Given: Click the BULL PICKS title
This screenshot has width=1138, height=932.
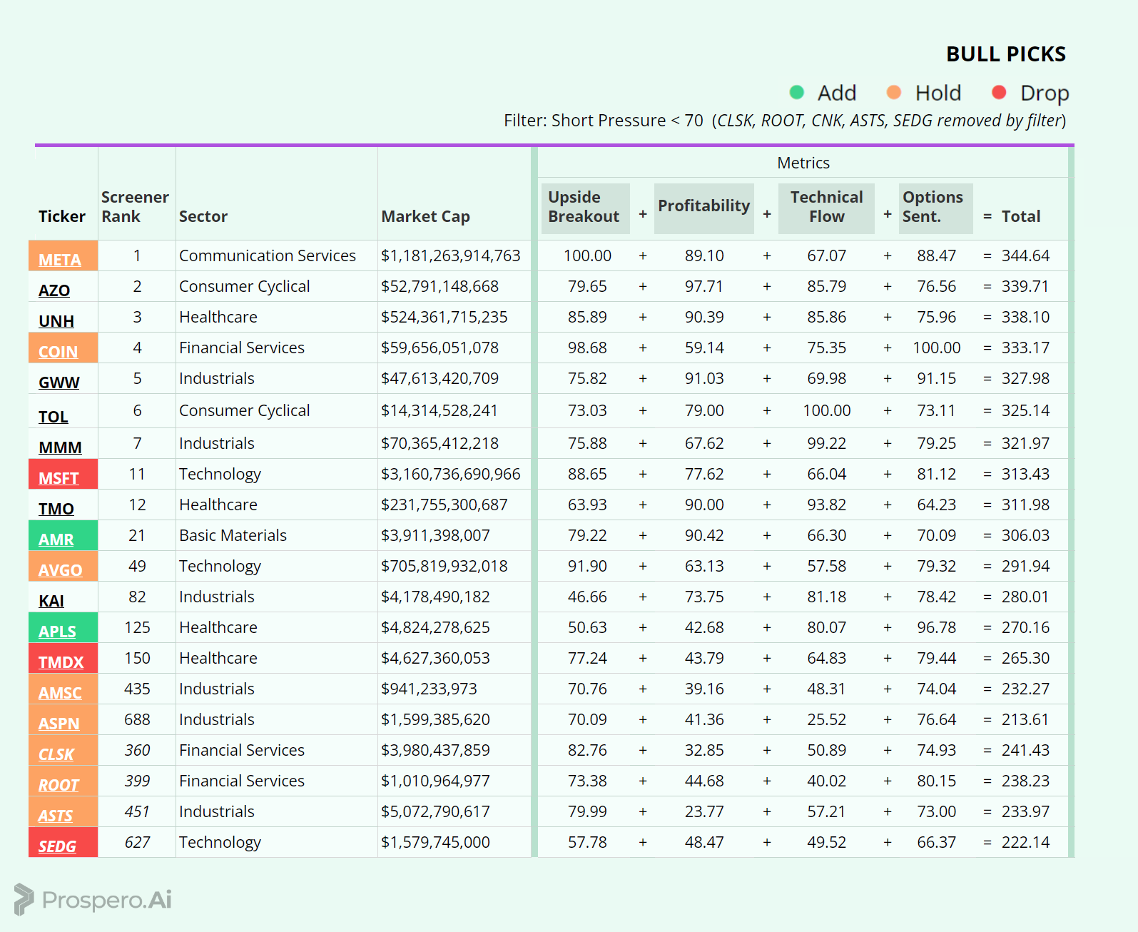Looking at the screenshot, I should point(1006,54).
